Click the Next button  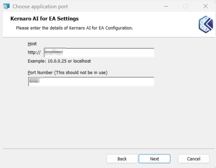[x=154, y=159]
